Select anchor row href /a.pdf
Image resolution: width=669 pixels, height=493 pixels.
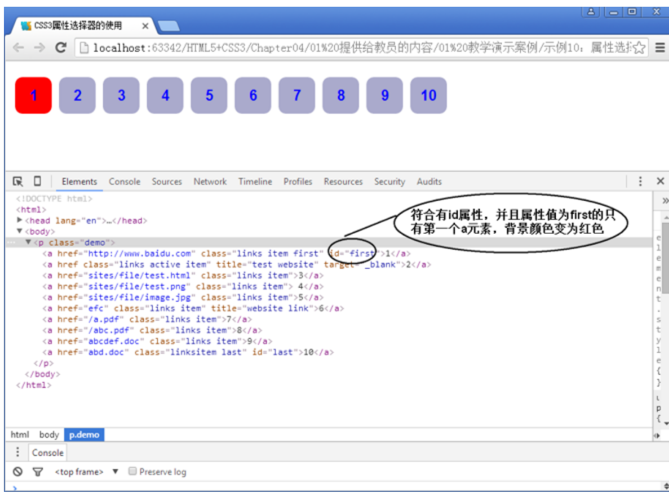tap(147, 319)
